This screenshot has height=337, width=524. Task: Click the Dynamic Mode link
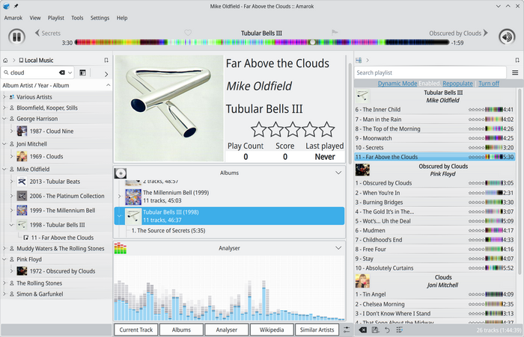point(397,84)
